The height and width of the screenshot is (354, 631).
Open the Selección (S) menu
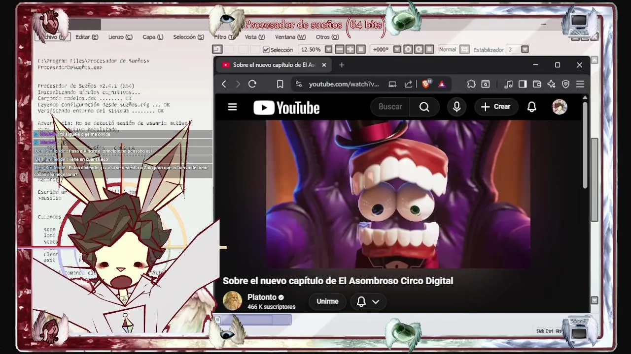pyautogui.click(x=188, y=37)
